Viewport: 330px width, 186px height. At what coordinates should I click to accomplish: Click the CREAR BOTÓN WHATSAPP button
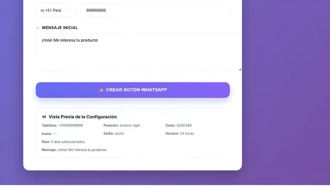point(133,90)
